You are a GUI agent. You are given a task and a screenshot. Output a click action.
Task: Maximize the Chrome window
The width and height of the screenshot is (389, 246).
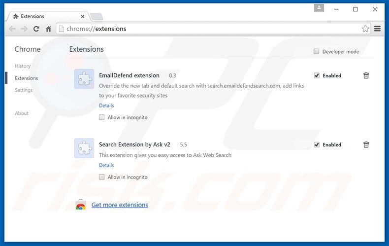click(x=356, y=9)
